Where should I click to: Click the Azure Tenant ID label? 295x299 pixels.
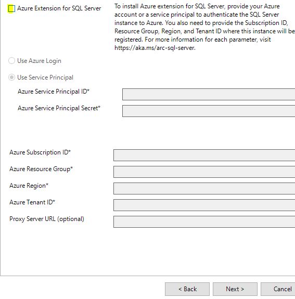[x=32, y=202]
